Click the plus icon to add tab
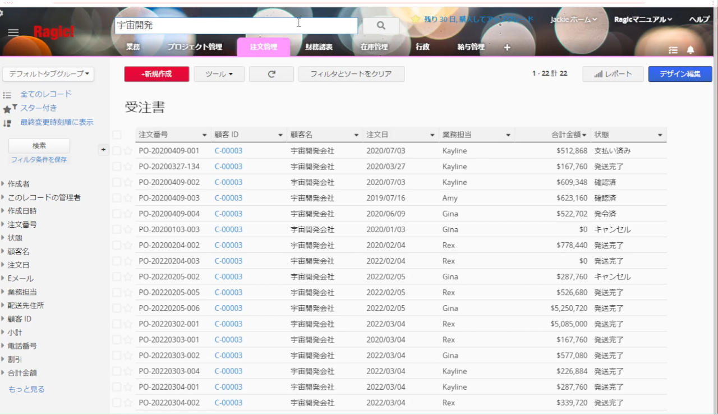This screenshot has height=415, width=718. [507, 47]
